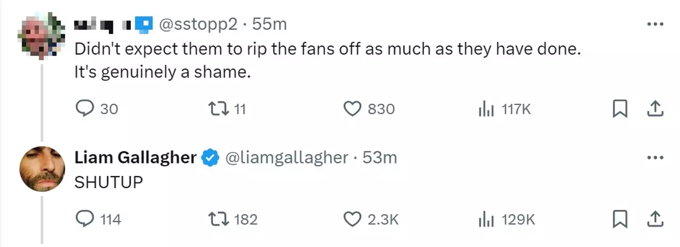
Task: Like the tweet with 2.3K likes
Action: pos(352,219)
